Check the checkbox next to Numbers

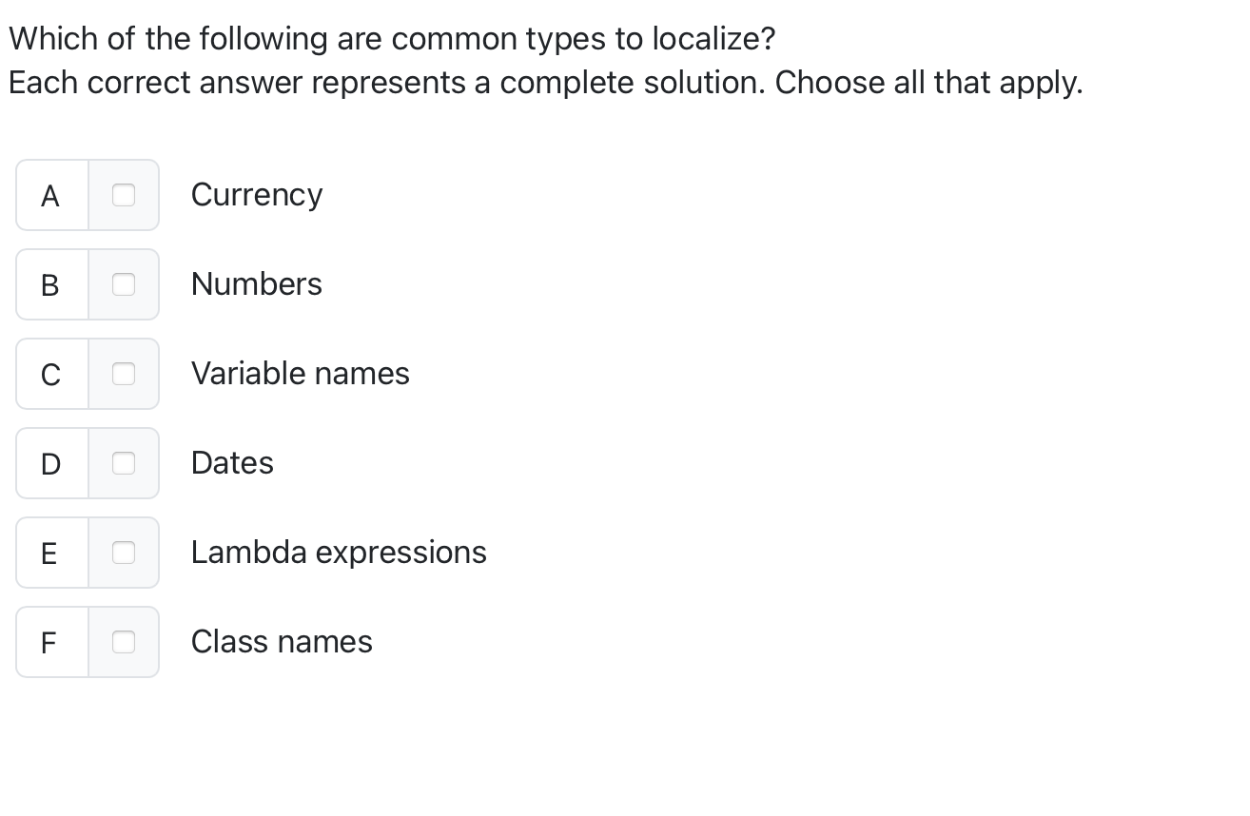click(124, 284)
